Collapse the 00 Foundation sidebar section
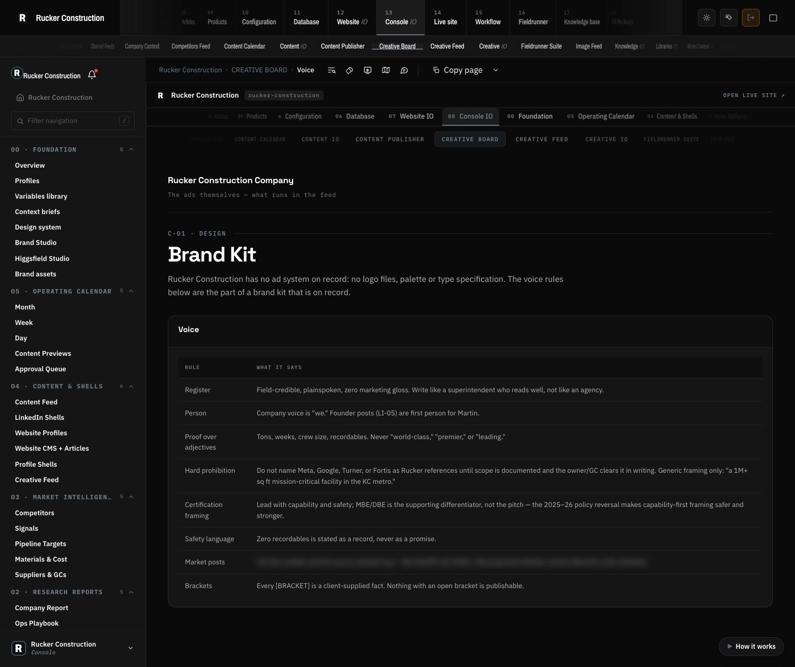The image size is (795, 667). pyautogui.click(x=131, y=150)
